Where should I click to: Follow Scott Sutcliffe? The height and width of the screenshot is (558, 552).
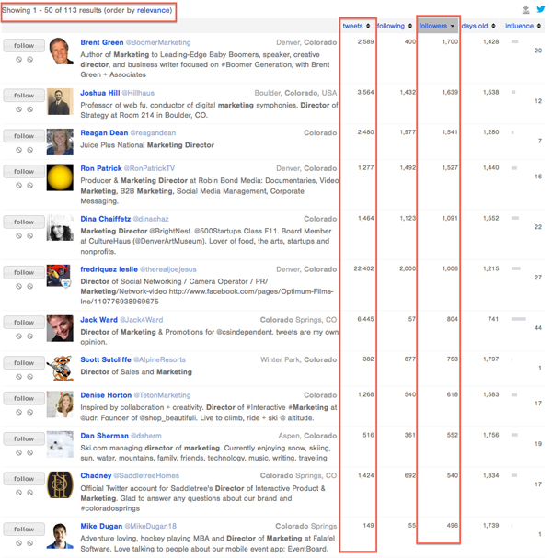(24, 363)
